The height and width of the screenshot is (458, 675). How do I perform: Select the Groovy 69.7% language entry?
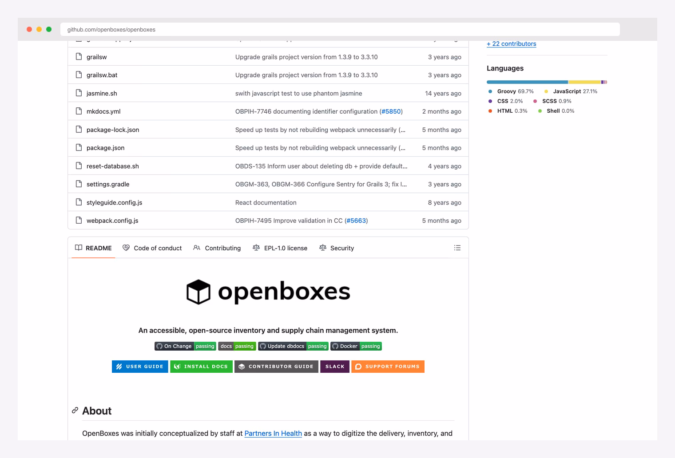[511, 91]
